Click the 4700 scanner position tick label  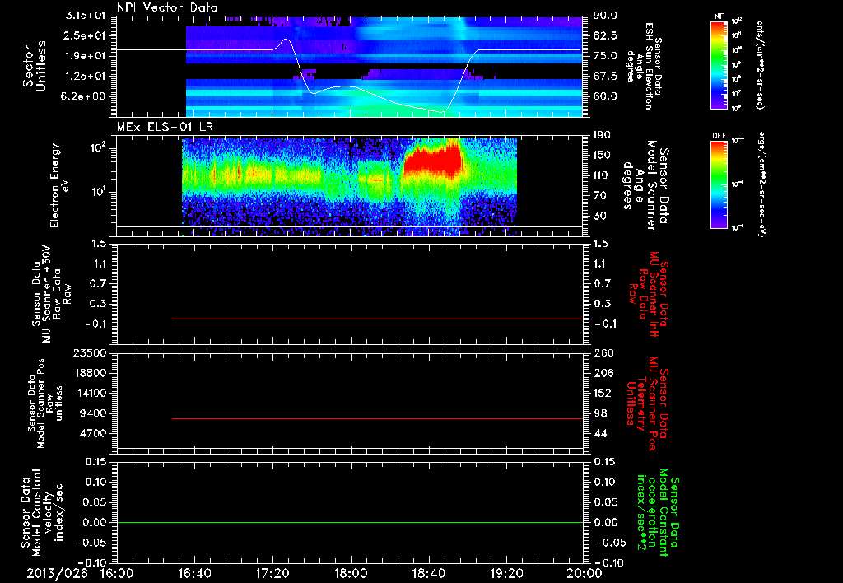coord(94,433)
